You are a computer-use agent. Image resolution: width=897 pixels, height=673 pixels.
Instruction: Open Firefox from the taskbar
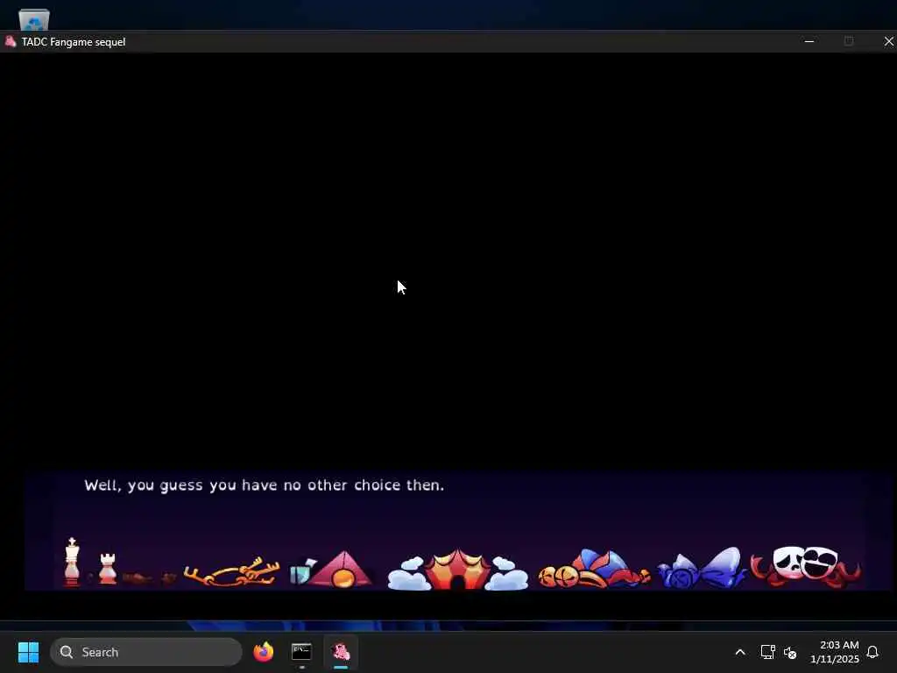click(x=263, y=652)
